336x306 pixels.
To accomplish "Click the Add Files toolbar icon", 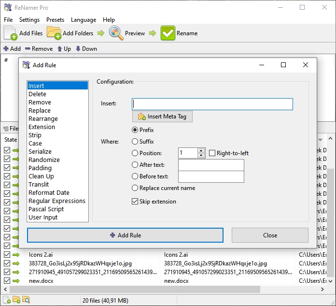I will [11, 33].
